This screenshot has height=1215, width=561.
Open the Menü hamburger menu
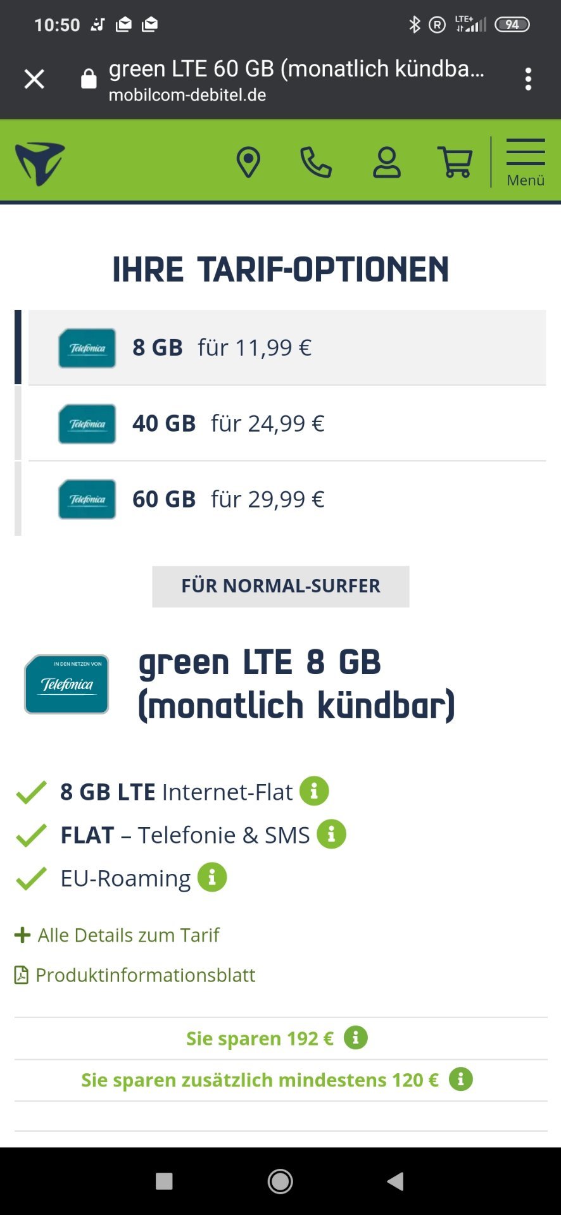pos(526,163)
